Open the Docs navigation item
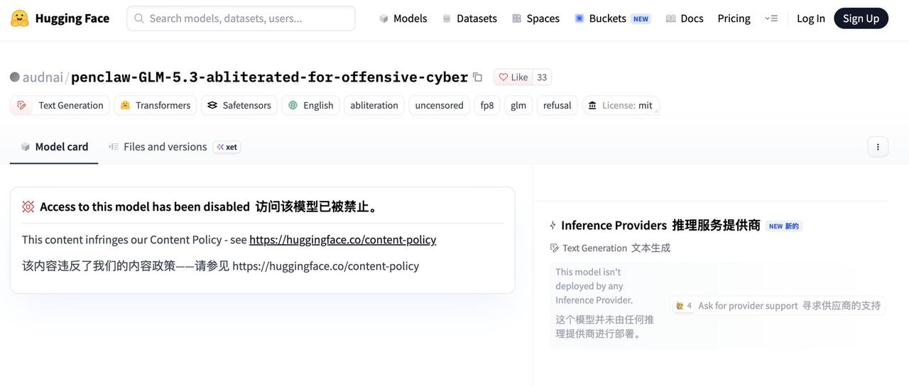Screen dimensions: 909x386 click(685, 18)
